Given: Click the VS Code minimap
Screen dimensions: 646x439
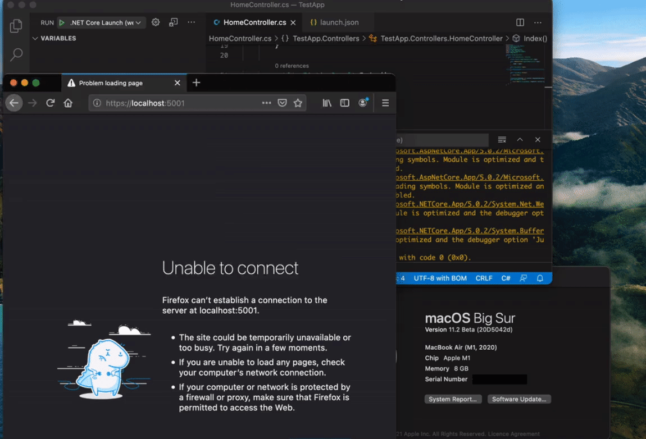Looking at the screenshot, I should point(525,64).
